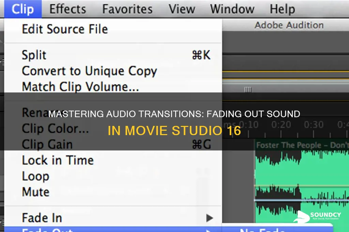The height and width of the screenshot is (232, 349).
Task: Open the Effects menu
Action: coord(68,9)
